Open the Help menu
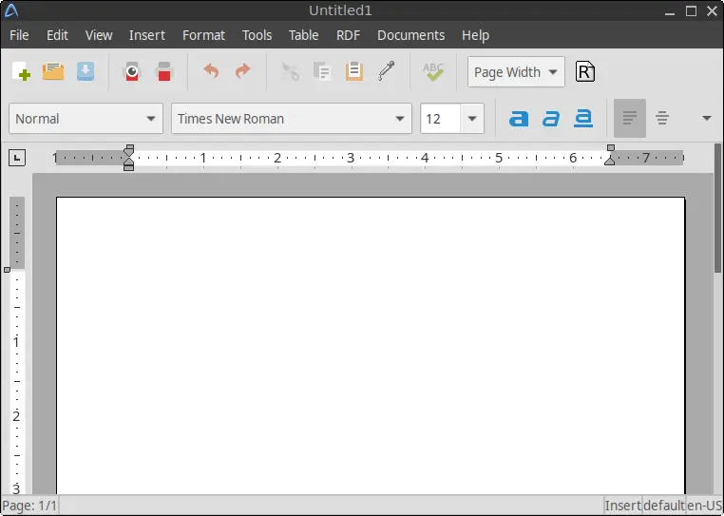 coord(475,35)
